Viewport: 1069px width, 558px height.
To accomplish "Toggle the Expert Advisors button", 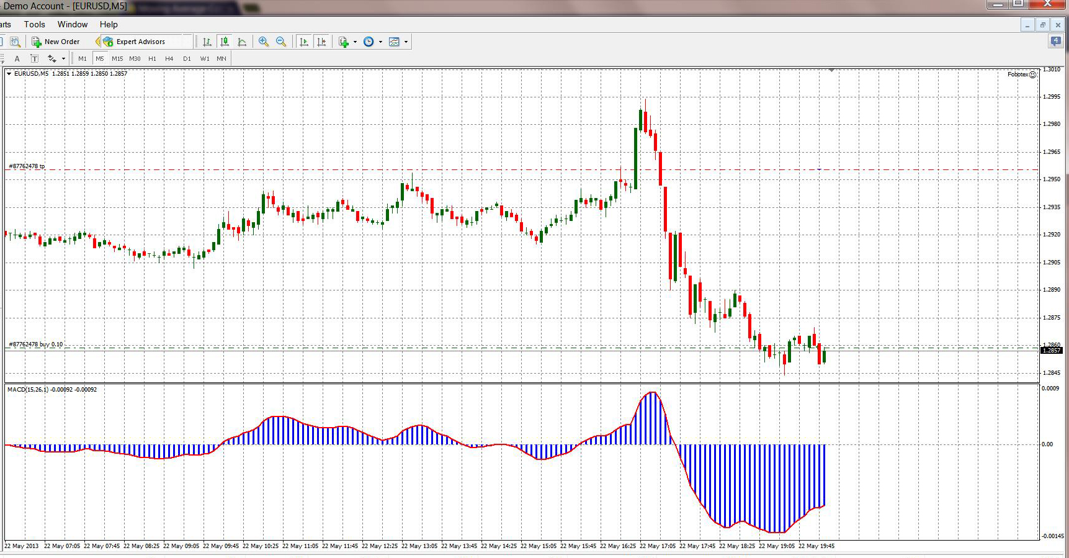I will click(x=135, y=42).
